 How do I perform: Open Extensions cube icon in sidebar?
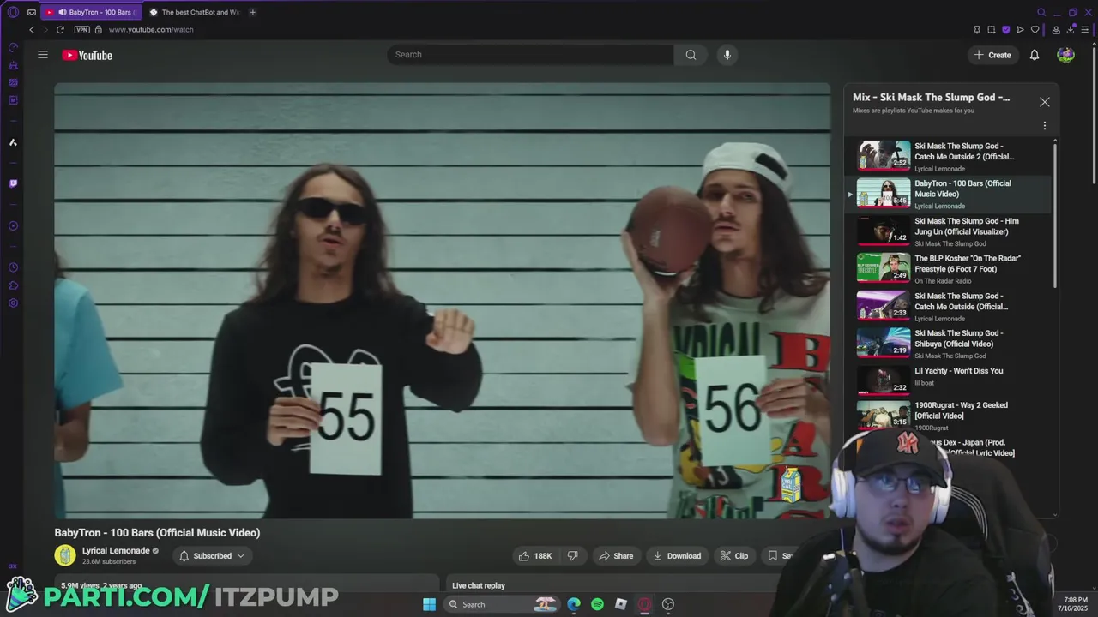click(x=13, y=285)
